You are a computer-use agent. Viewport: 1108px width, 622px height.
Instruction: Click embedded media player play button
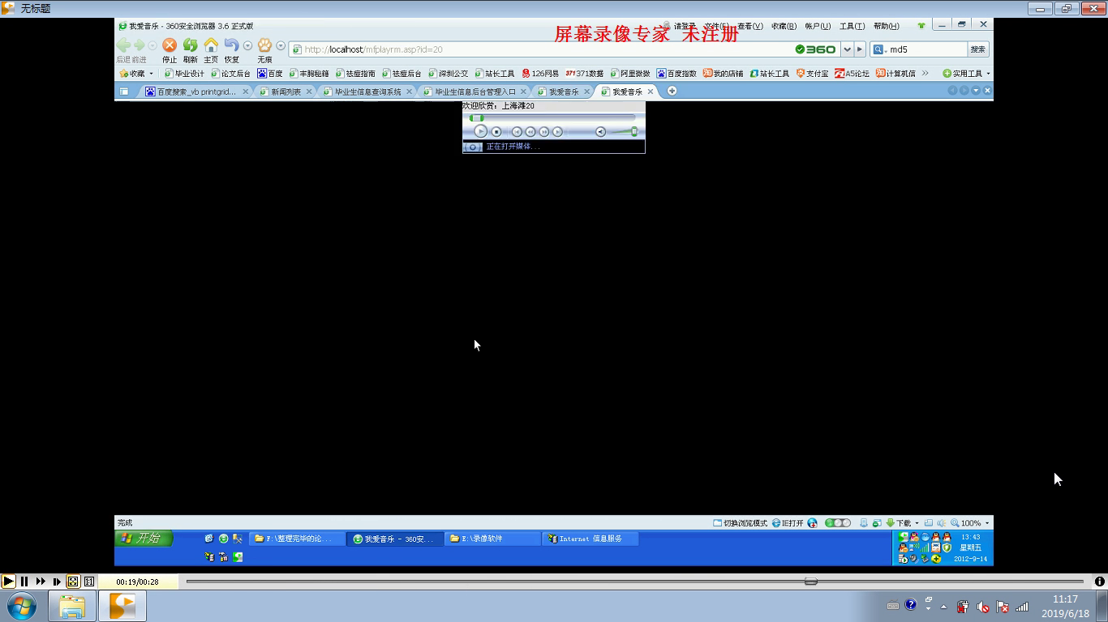[x=480, y=131]
